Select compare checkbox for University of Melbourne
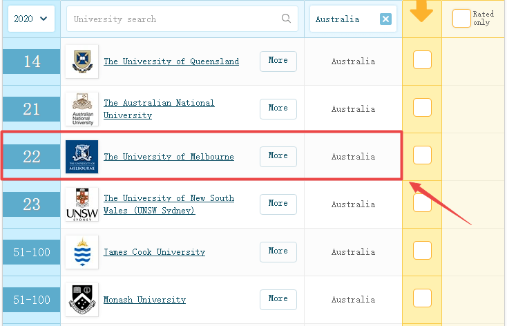This screenshot has width=507, height=326. tap(422, 155)
